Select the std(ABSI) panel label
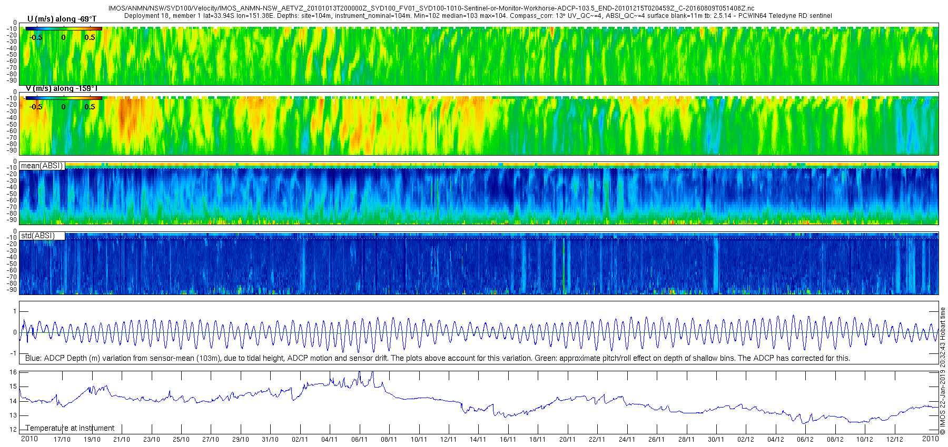Image resolution: width=948 pixels, height=447 pixels. pyautogui.click(x=38, y=236)
